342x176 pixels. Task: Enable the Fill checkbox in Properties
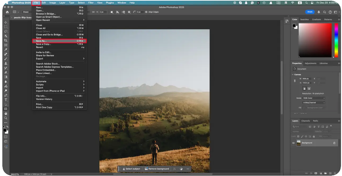(304, 108)
